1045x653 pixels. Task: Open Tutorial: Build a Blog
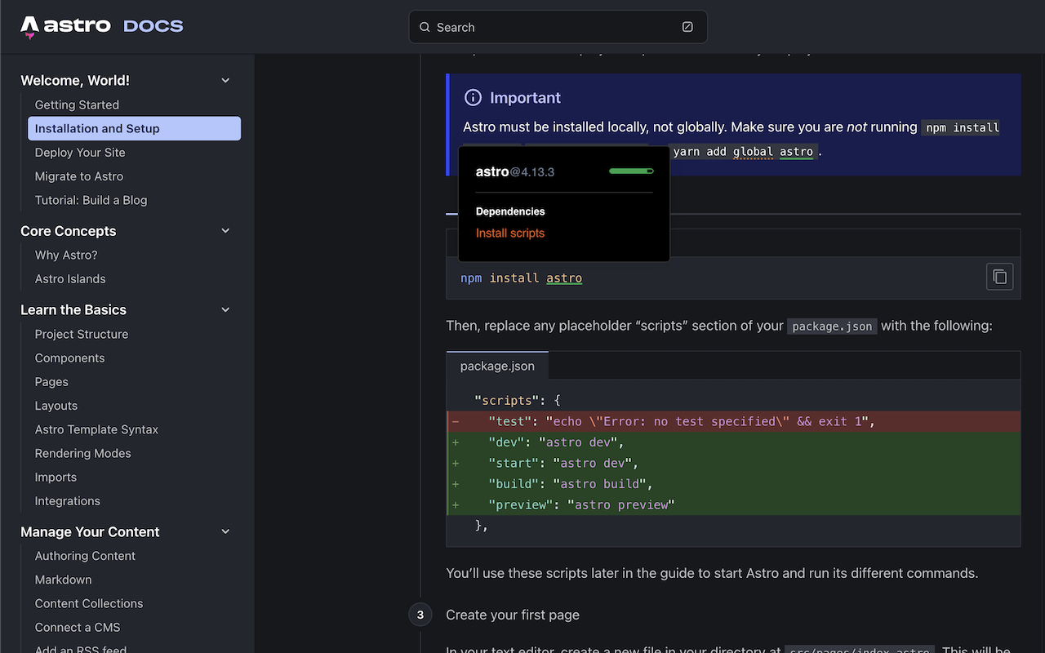click(x=91, y=200)
